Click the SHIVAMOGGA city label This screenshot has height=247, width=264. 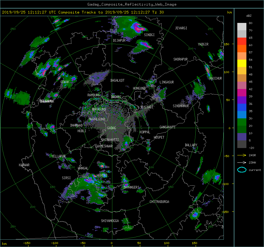coord(110,221)
